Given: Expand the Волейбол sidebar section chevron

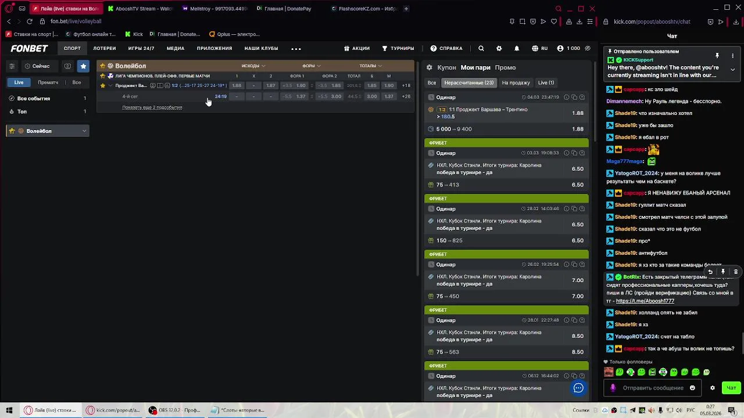Looking at the screenshot, I should pos(84,131).
